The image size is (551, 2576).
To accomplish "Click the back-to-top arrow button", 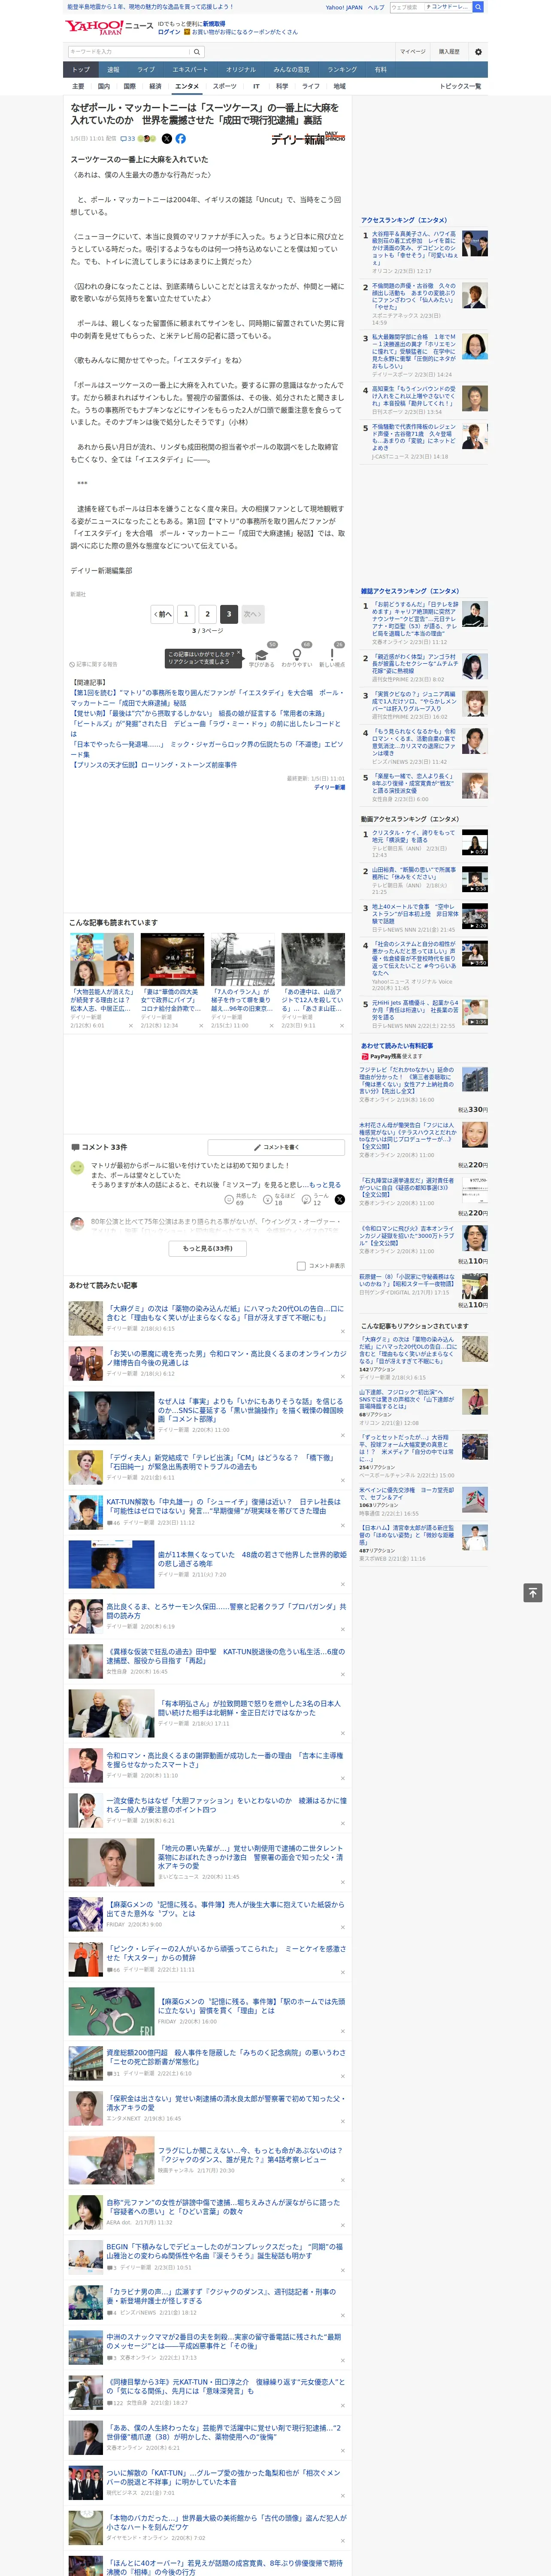I will coord(533,1592).
